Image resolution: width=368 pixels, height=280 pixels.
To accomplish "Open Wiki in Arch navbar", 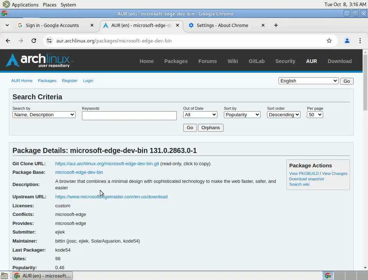I will tap(233, 61).
